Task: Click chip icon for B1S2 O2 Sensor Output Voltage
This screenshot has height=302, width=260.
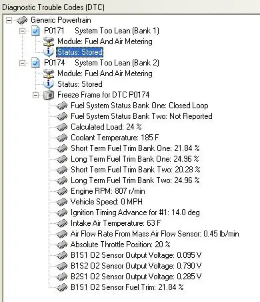Action: tap(62, 266)
